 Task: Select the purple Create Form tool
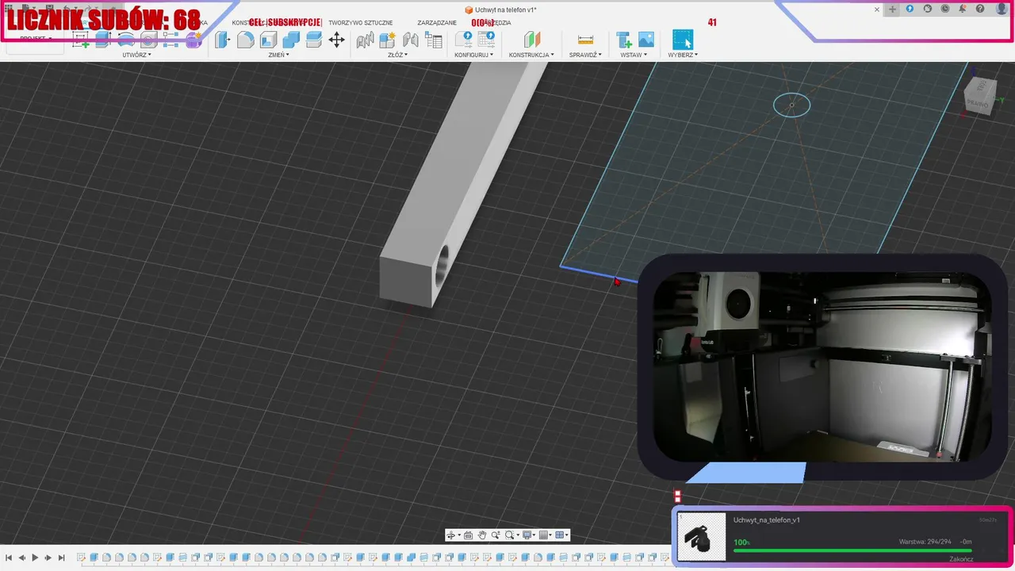(x=193, y=40)
